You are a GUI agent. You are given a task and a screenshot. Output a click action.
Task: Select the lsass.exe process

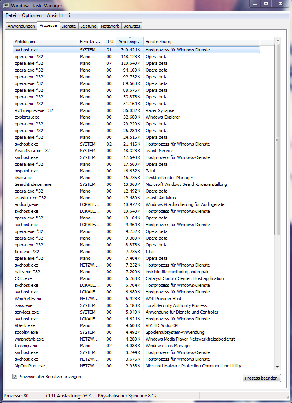pos(136,305)
